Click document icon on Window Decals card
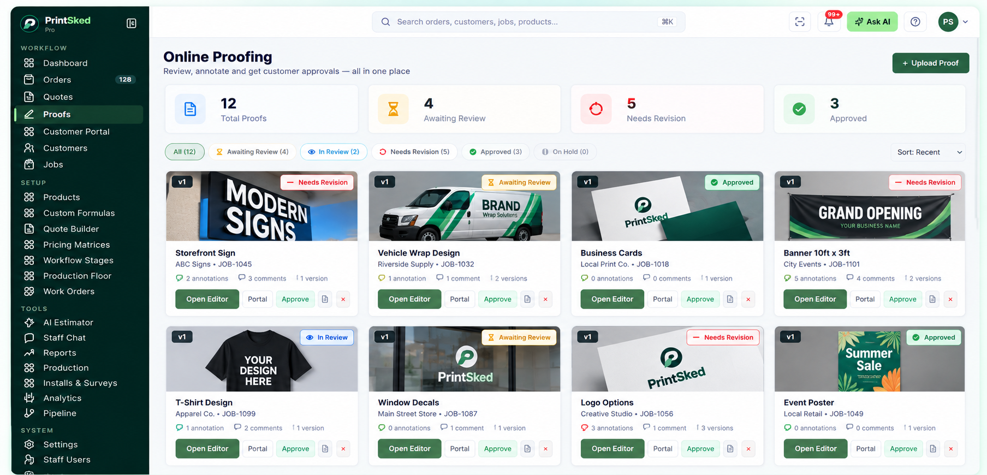Viewport: 987px width, 475px height. tap(527, 449)
